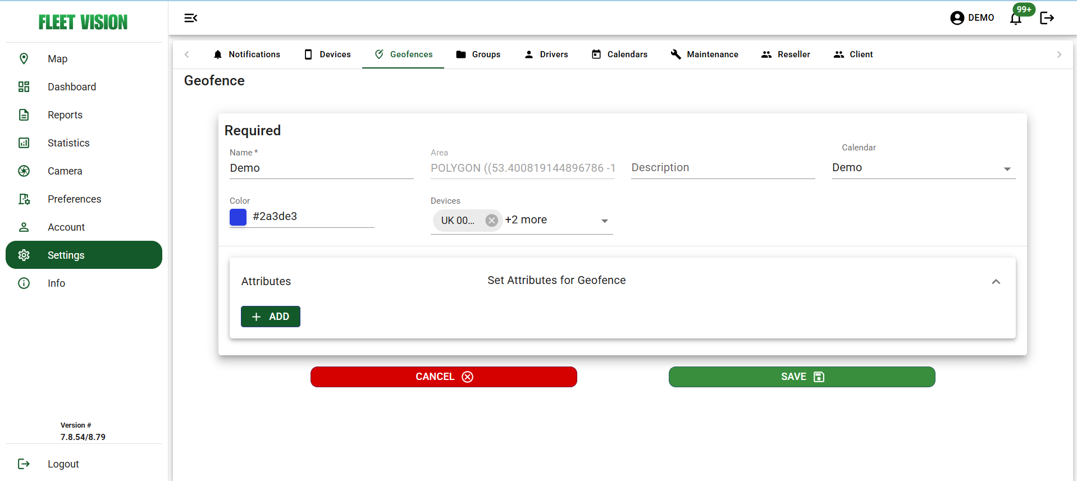Go to Camera in the sidebar
The height and width of the screenshot is (481, 1077).
(x=65, y=171)
